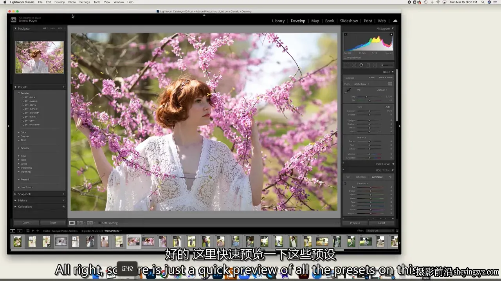The width and height of the screenshot is (501, 281).
Task: Clear history with the X icon
Action: point(63,200)
